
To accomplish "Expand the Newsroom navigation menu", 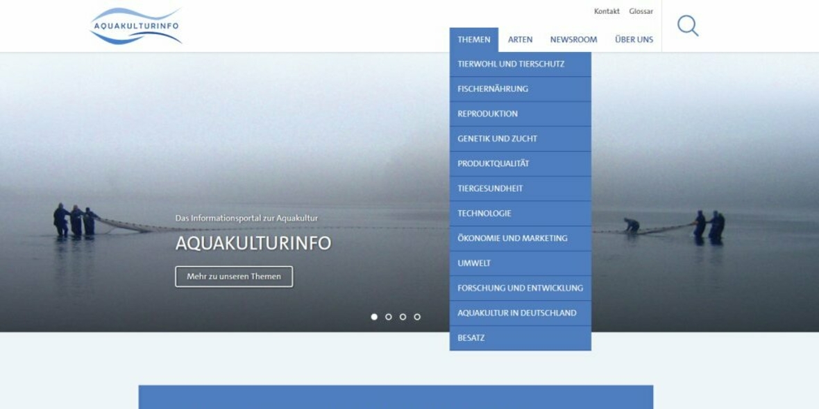I will pyautogui.click(x=573, y=40).
